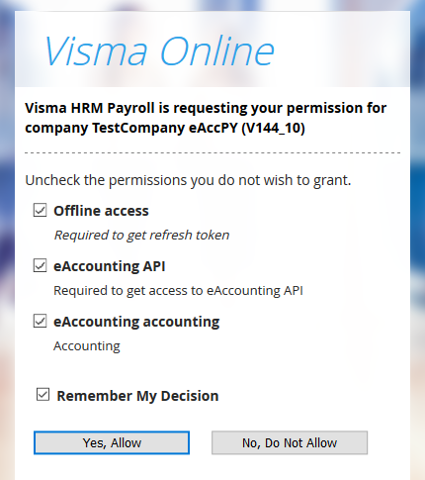Click the dashed separator line below the heading

click(212, 152)
